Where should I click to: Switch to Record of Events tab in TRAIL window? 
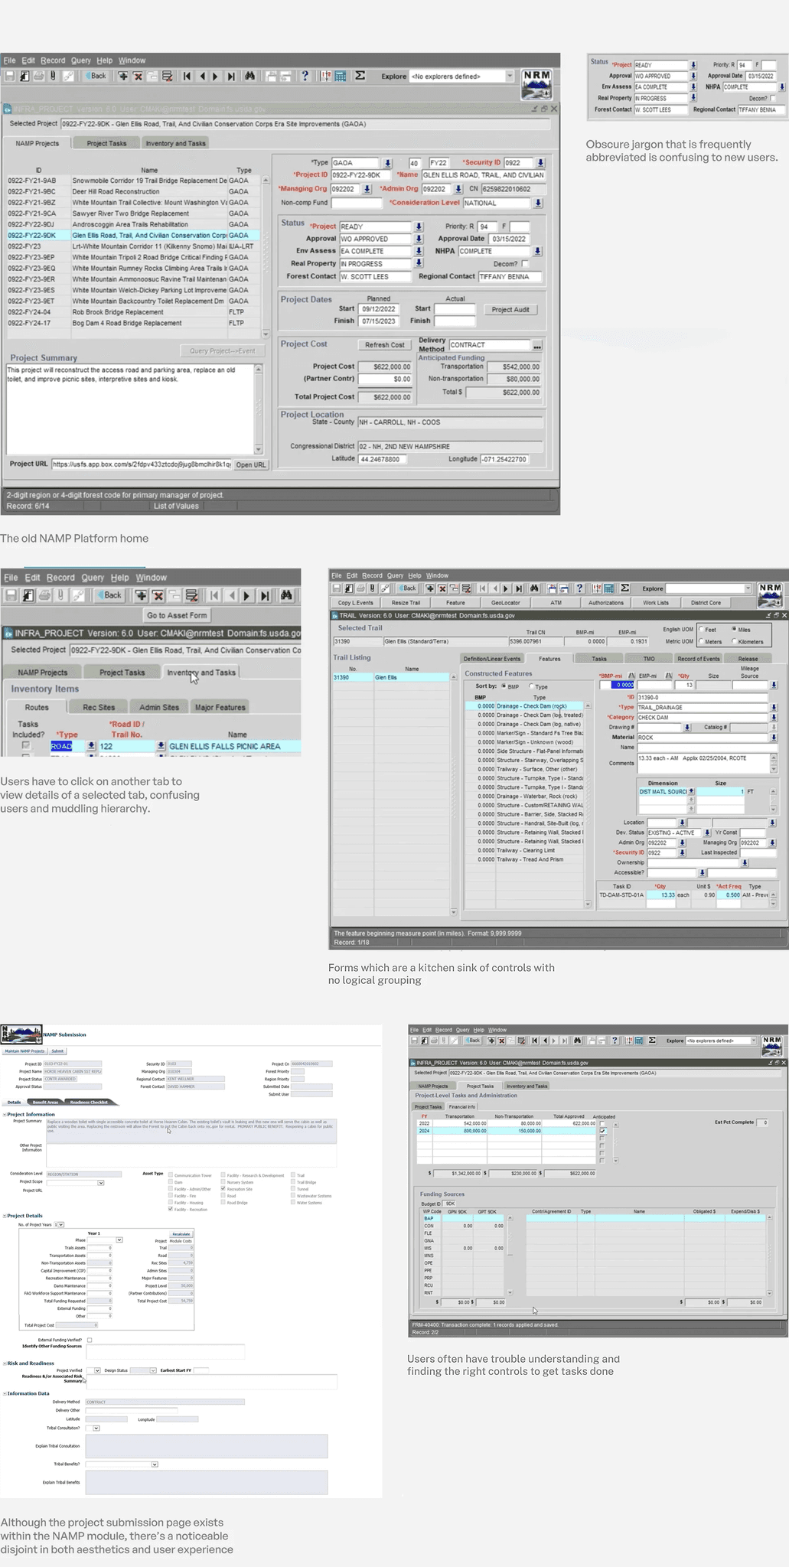698,659
